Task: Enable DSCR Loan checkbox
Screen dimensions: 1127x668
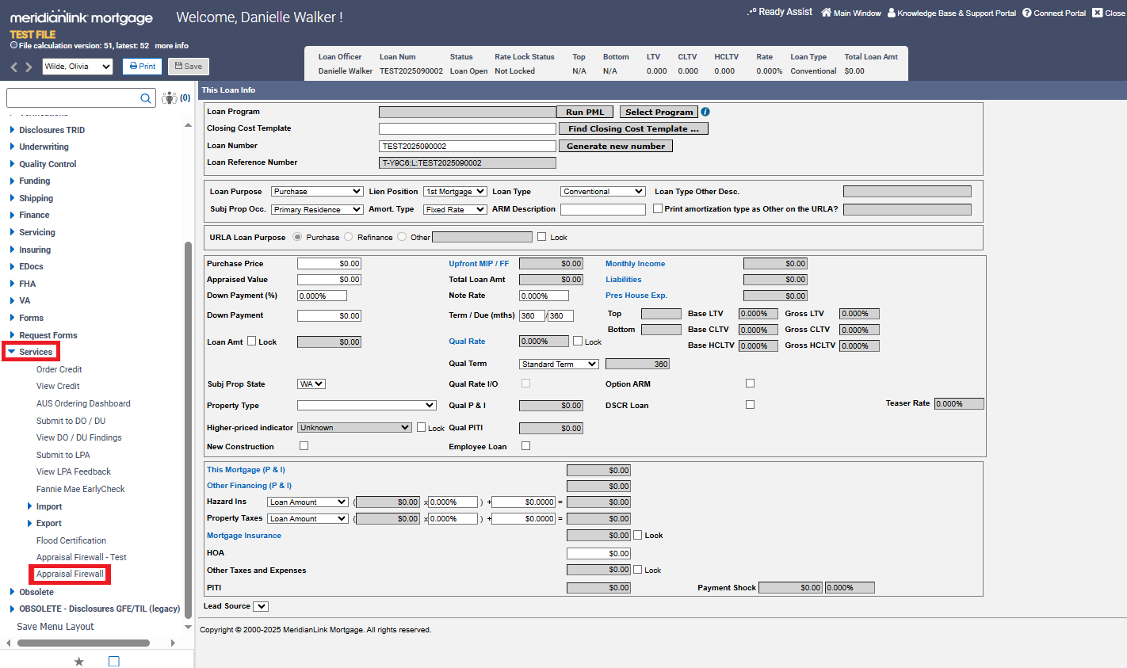Action: click(750, 404)
